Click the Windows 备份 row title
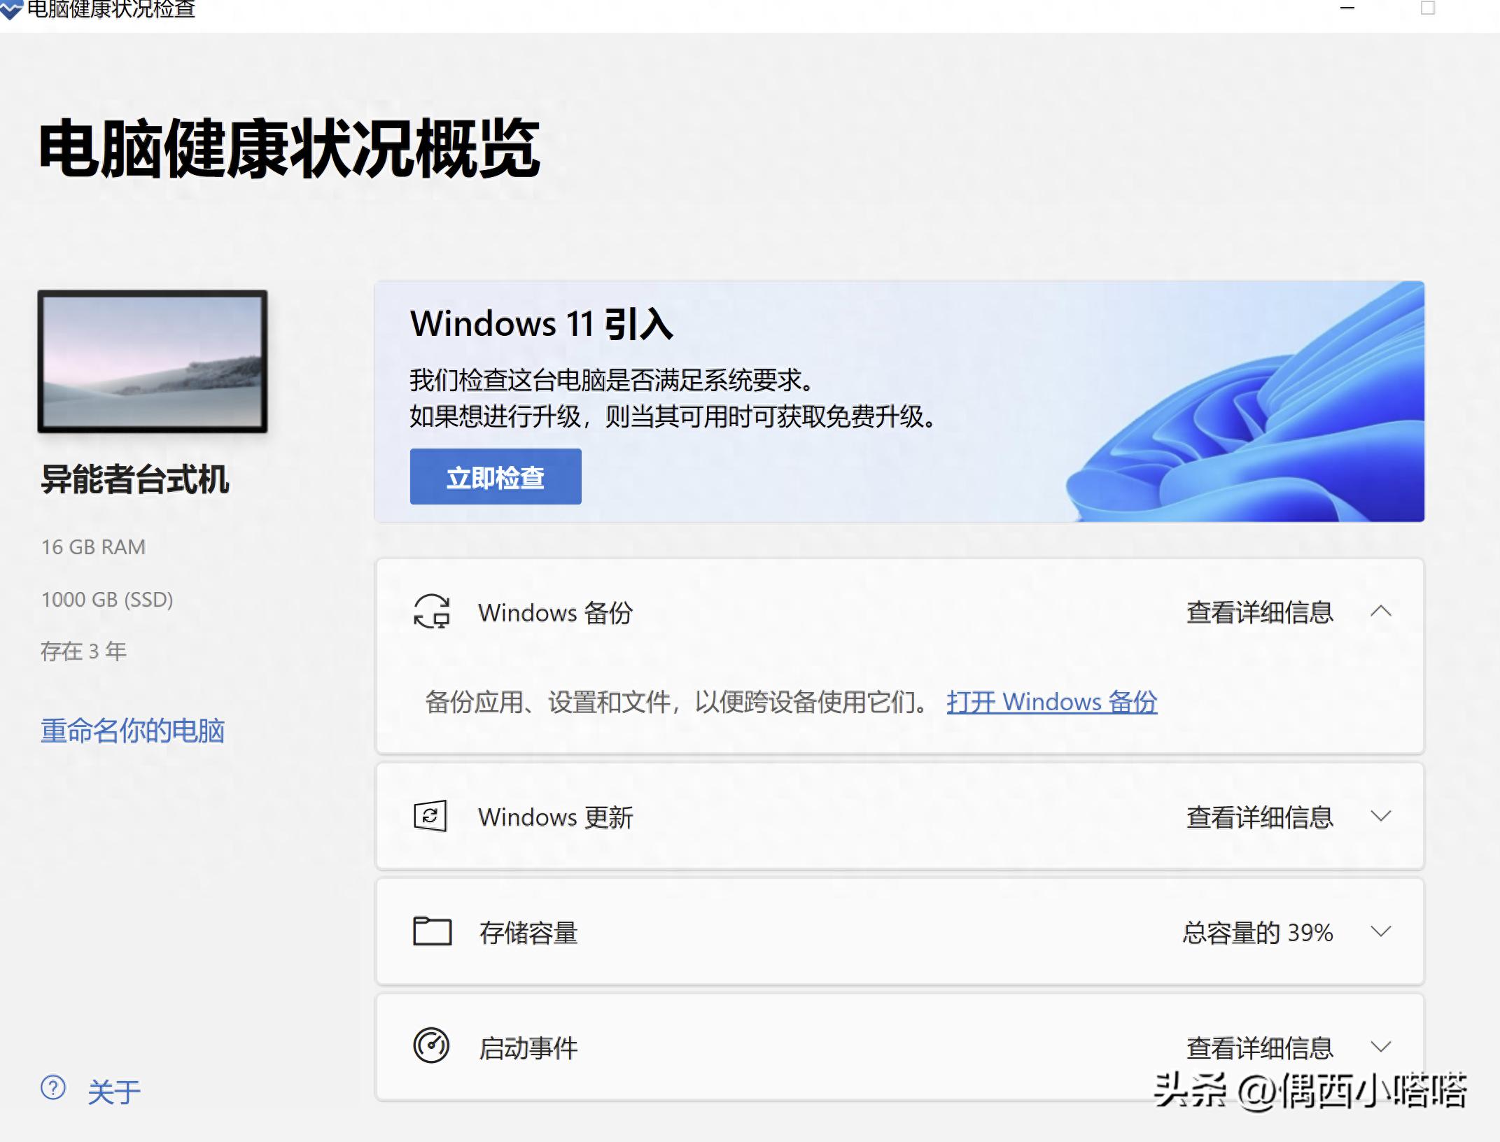This screenshot has width=1500, height=1142. [556, 613]
